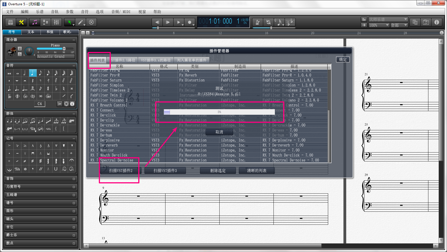Open the pink music notes view
This screenshot has height=252, width=447.
[35, 22]
